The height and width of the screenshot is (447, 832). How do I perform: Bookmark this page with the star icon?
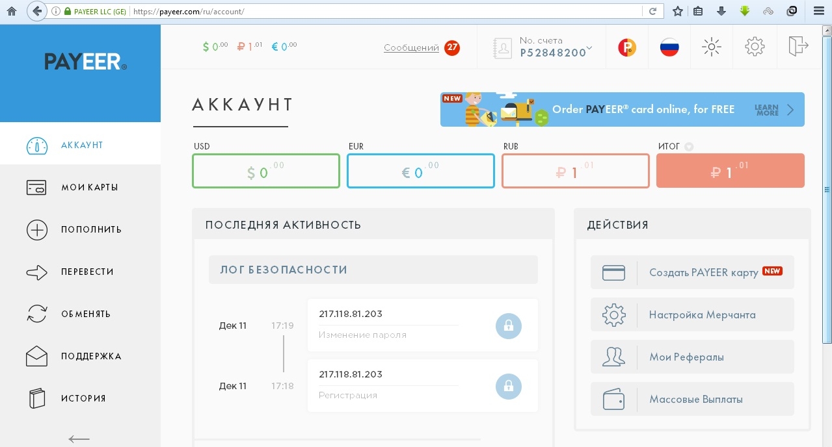tap(677, 11)
